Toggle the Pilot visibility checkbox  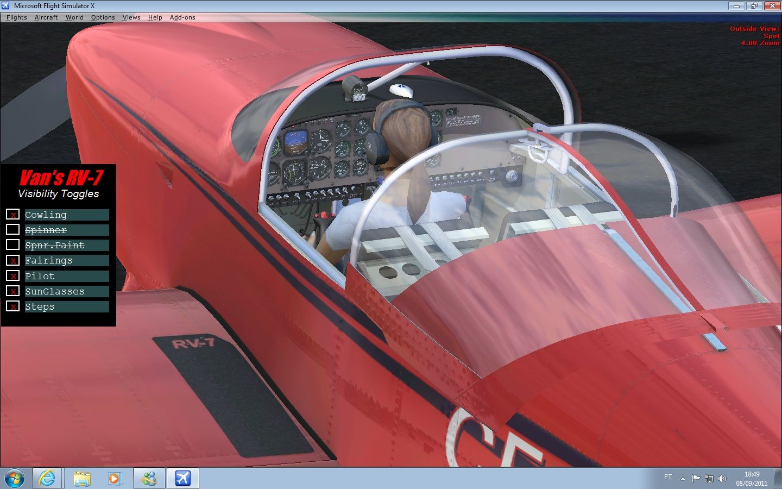click(x=13, y=276)
